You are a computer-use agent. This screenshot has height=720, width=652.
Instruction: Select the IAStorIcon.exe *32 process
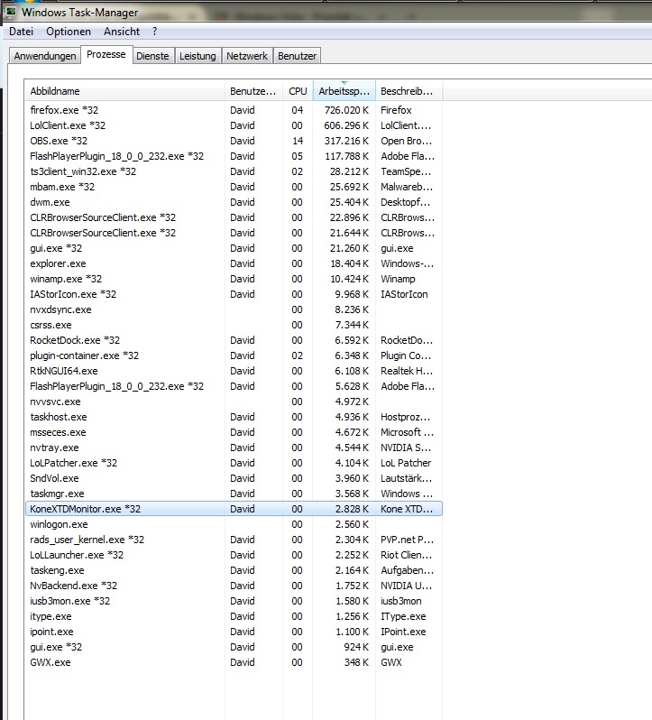coord(234,294)
